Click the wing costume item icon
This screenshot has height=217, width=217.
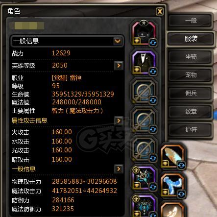[172, 156]
